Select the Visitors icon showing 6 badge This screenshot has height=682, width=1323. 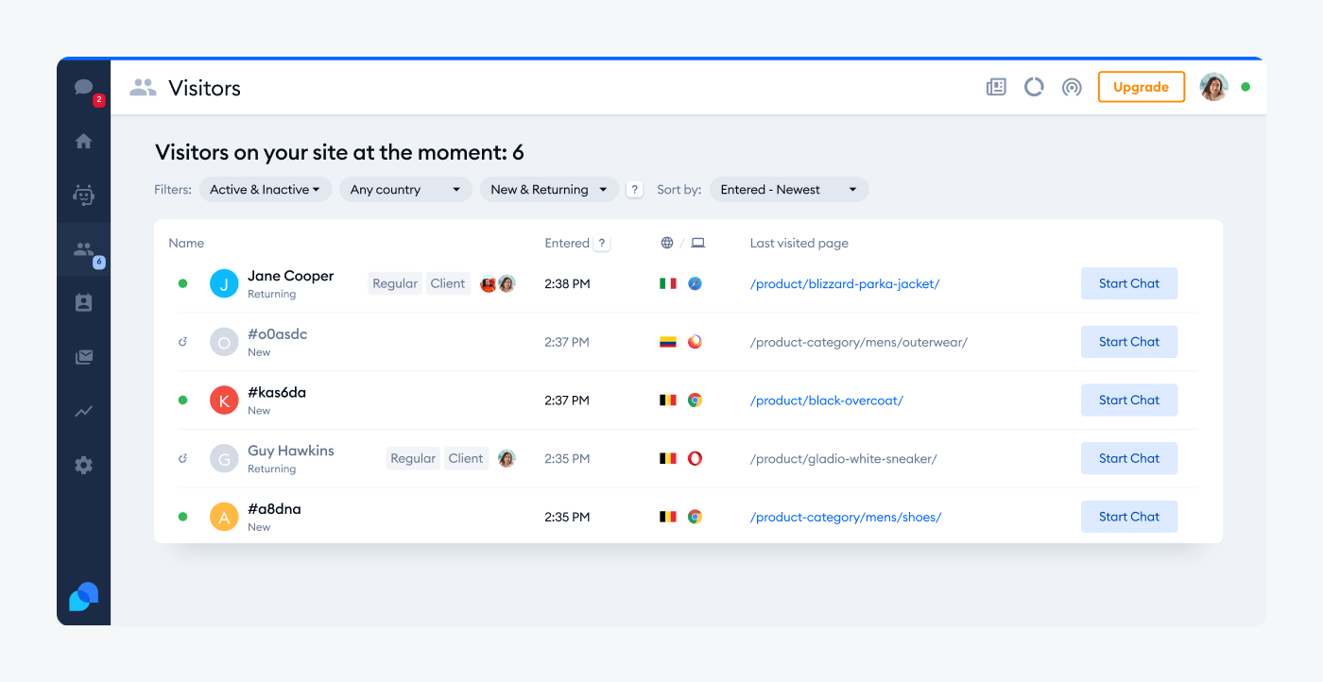tap(84, 247)
